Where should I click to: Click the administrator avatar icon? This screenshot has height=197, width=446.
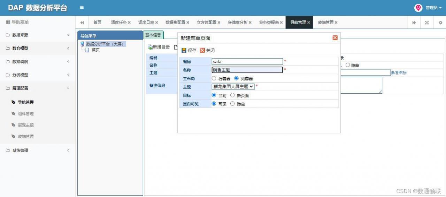[x=418, y=8]
